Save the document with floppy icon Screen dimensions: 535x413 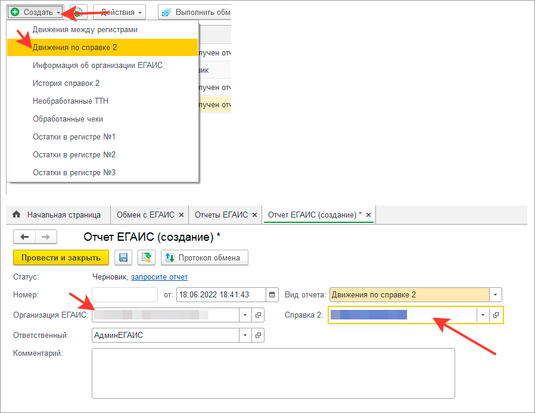pos(123,257)
